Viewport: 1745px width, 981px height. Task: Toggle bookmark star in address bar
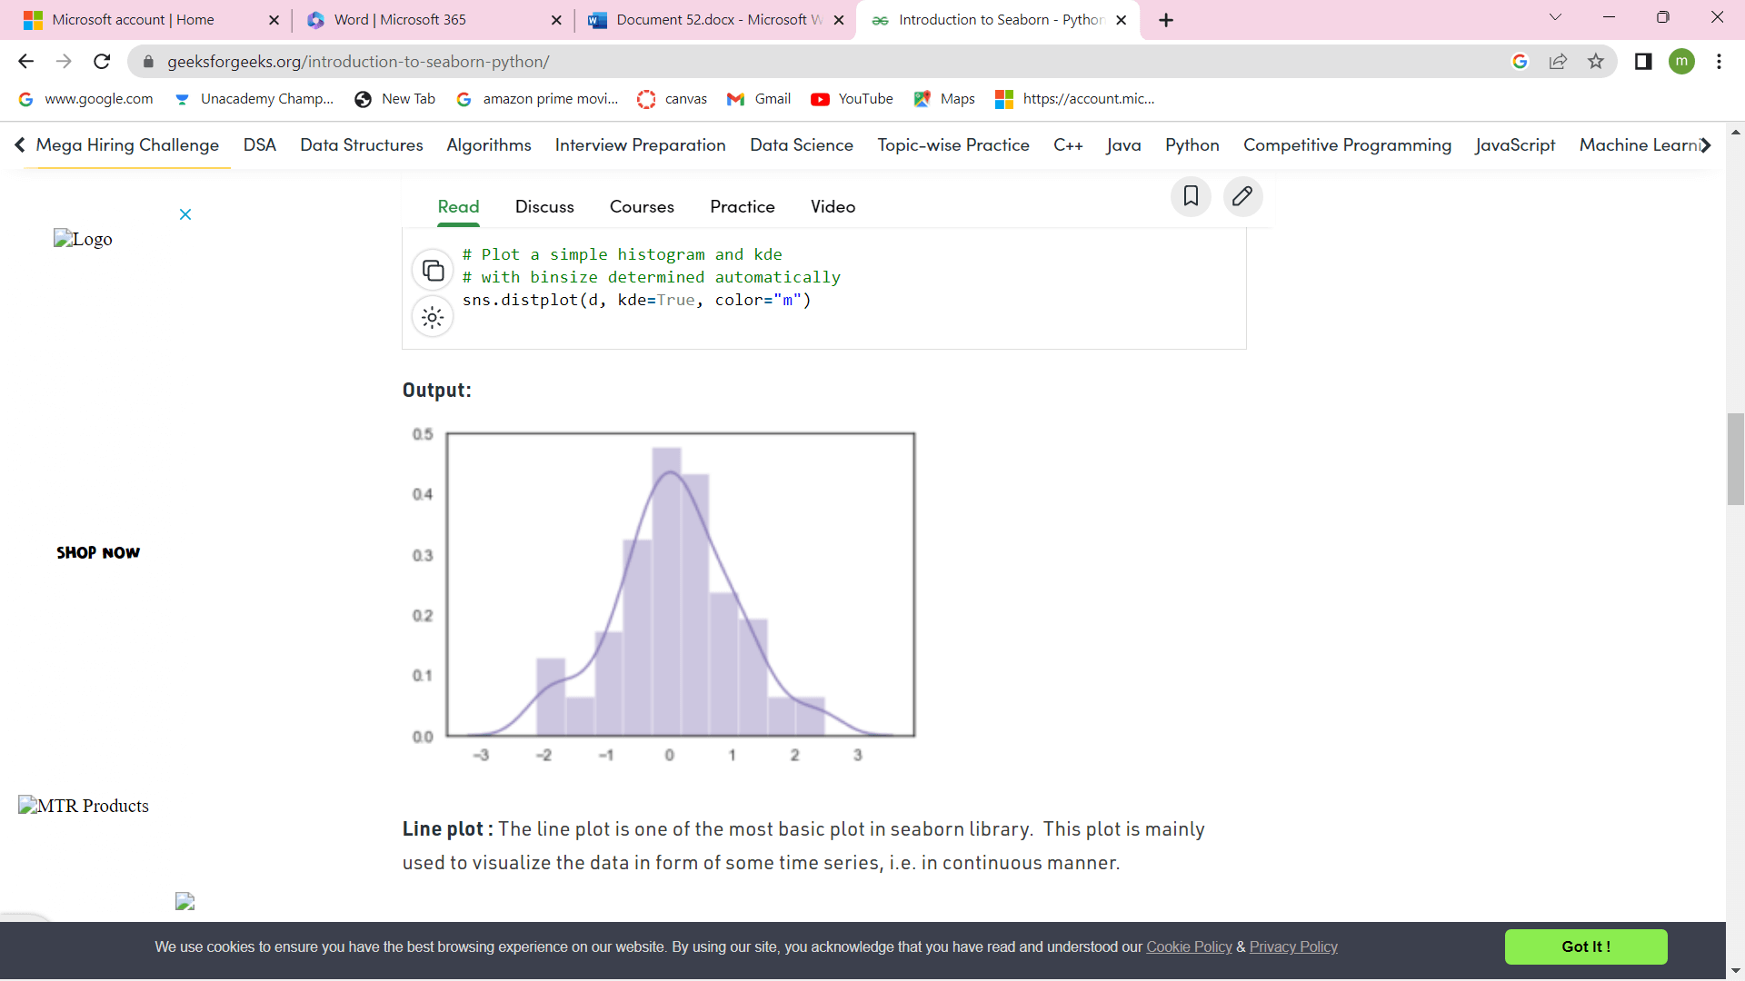(1597, 61)
